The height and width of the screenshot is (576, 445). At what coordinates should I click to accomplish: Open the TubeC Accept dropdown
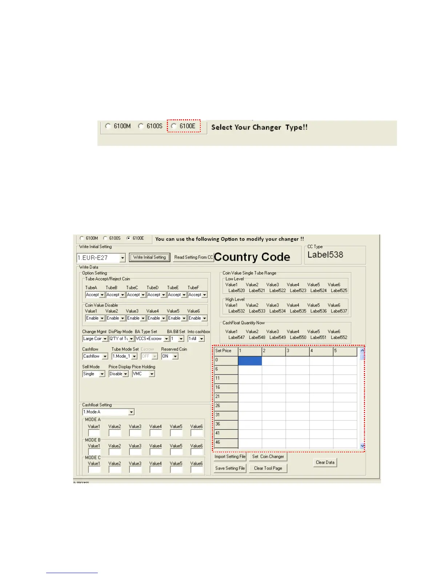tap(143, 295)
